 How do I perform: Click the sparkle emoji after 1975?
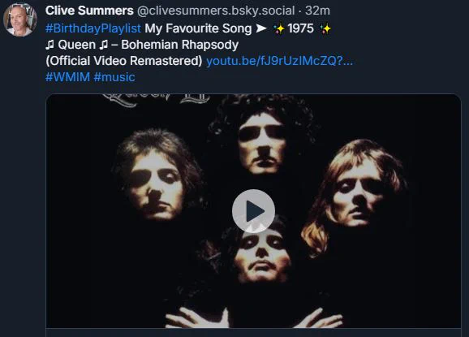coord(325,28)
